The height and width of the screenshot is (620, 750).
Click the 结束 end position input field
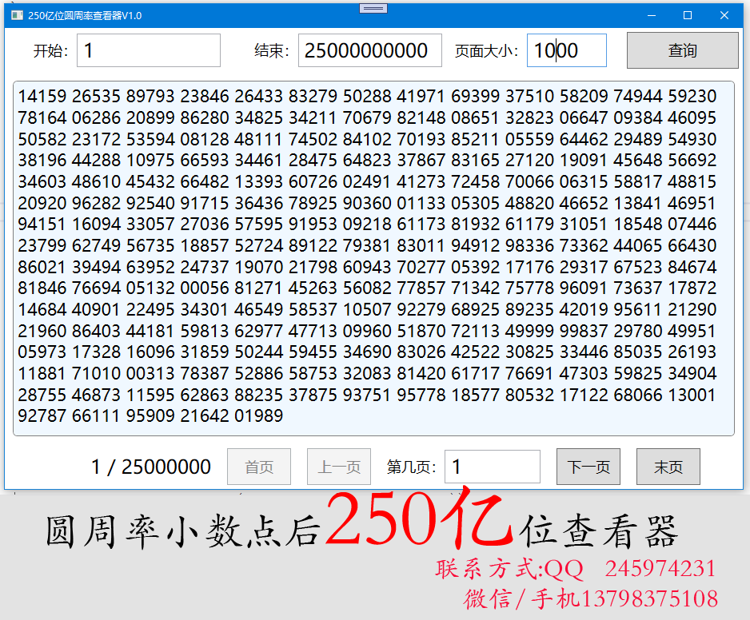point(369,50)
